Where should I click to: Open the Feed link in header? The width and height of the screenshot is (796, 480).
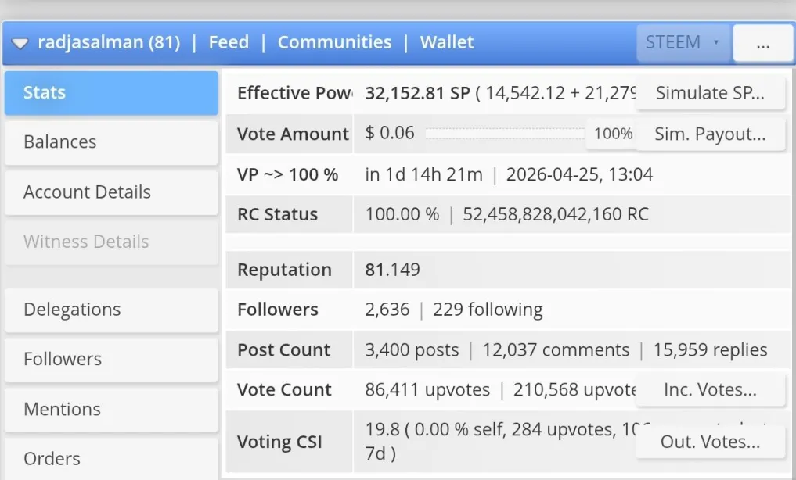click(229, 42)
